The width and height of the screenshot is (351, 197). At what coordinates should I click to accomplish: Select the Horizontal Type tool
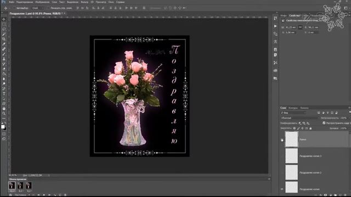[4, 94]
